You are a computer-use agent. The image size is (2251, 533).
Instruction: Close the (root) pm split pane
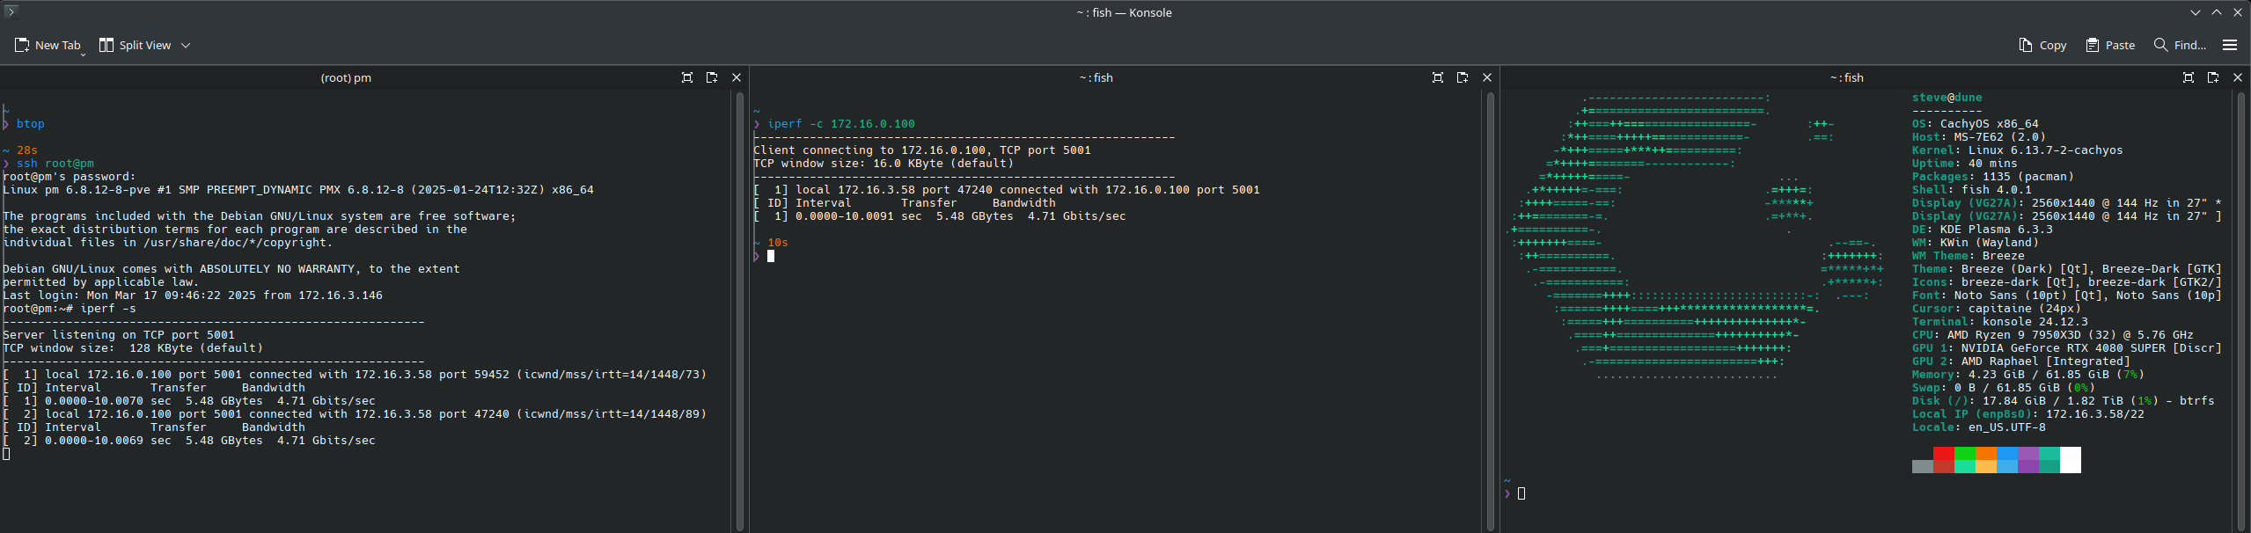tap(737, 77)
